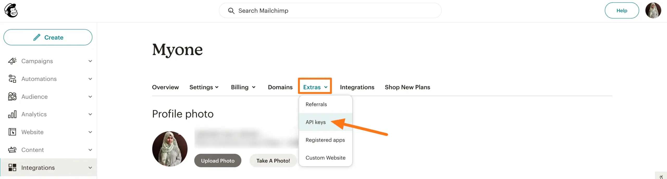Image resolution: width=667 pixels, height=179 pixels.
Task: Select API keys from Extras menu
Action: [x=325, y=122]
